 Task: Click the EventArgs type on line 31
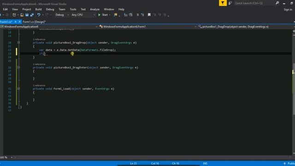click(102, 89)
